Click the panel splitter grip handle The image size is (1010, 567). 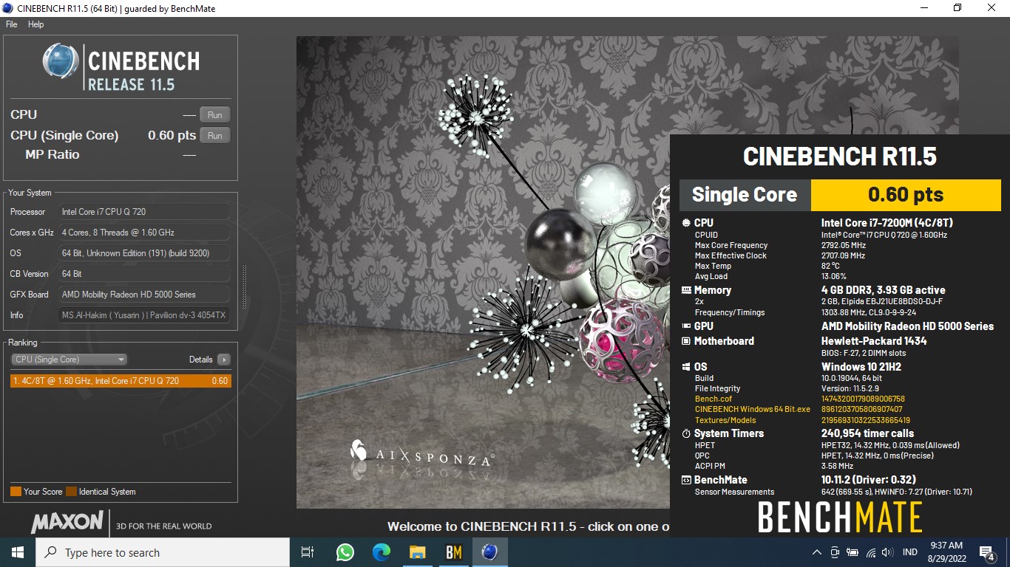244,286
